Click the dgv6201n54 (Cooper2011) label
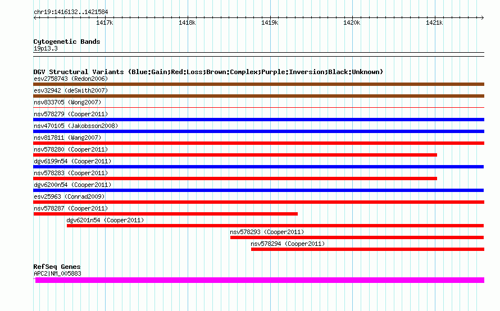The width and height of the screenshot is (500, 311). point(105,220)
